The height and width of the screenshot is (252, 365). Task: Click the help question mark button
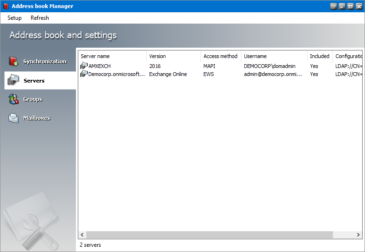[x=333, y=6]
